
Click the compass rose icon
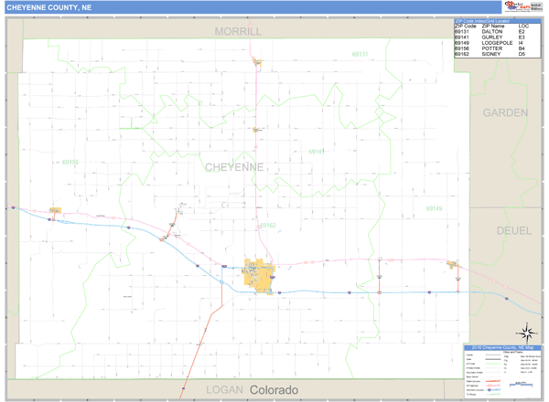[526, 332]
